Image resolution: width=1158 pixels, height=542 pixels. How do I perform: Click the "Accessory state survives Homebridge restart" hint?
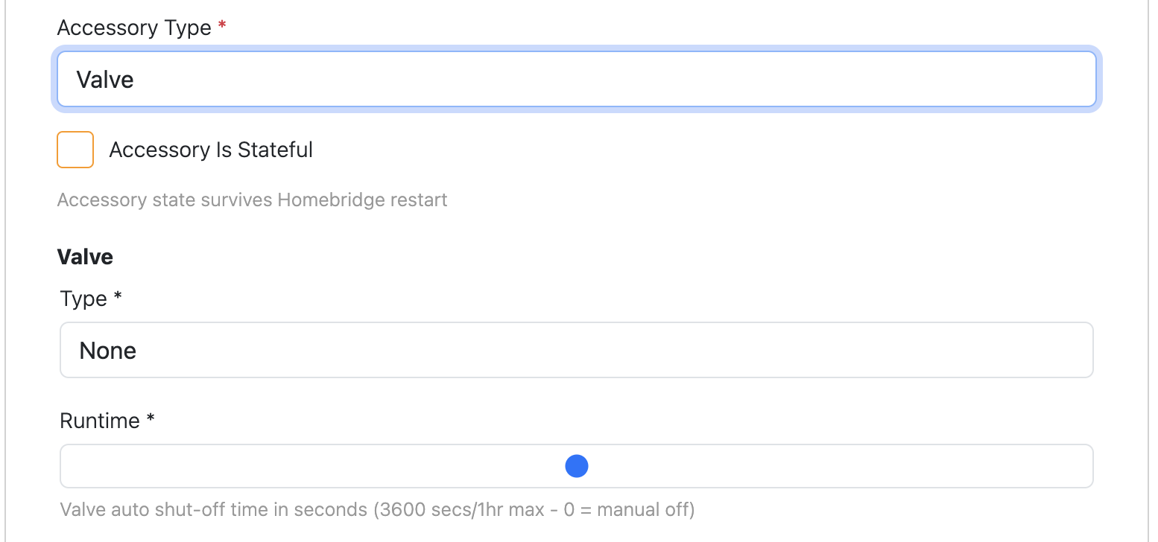[x=253, y=200]
